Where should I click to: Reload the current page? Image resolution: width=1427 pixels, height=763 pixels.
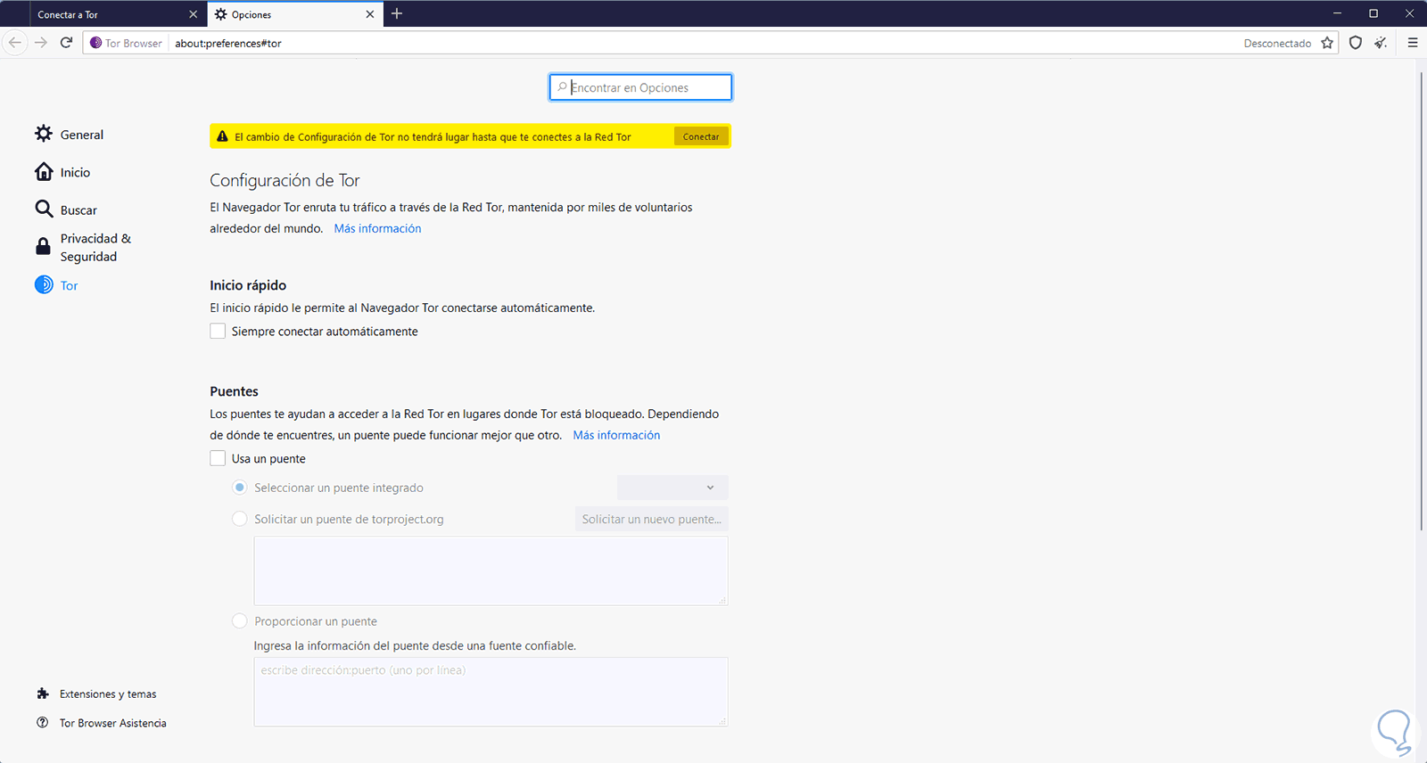pos(66,43)
